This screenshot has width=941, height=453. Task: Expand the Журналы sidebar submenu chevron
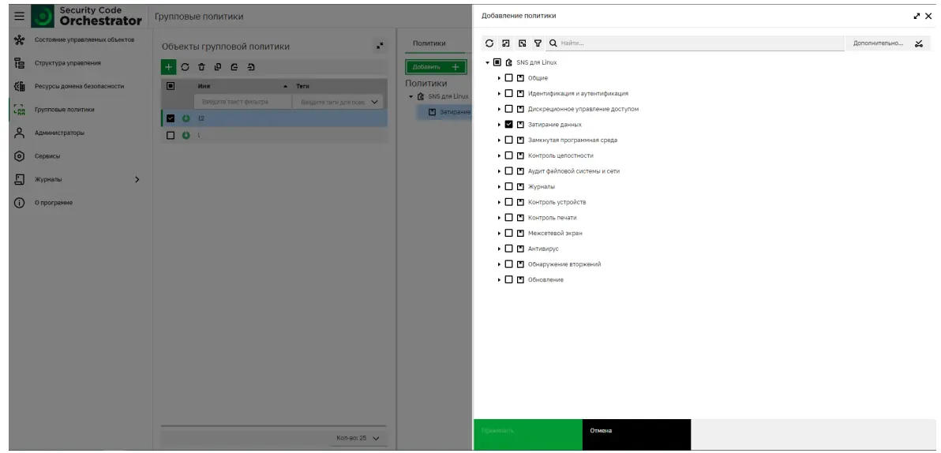tap(137, 179)
